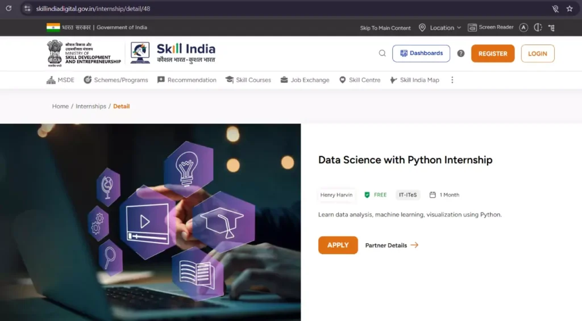
Task: Click the Skill India logo
Action: point(173,53)
